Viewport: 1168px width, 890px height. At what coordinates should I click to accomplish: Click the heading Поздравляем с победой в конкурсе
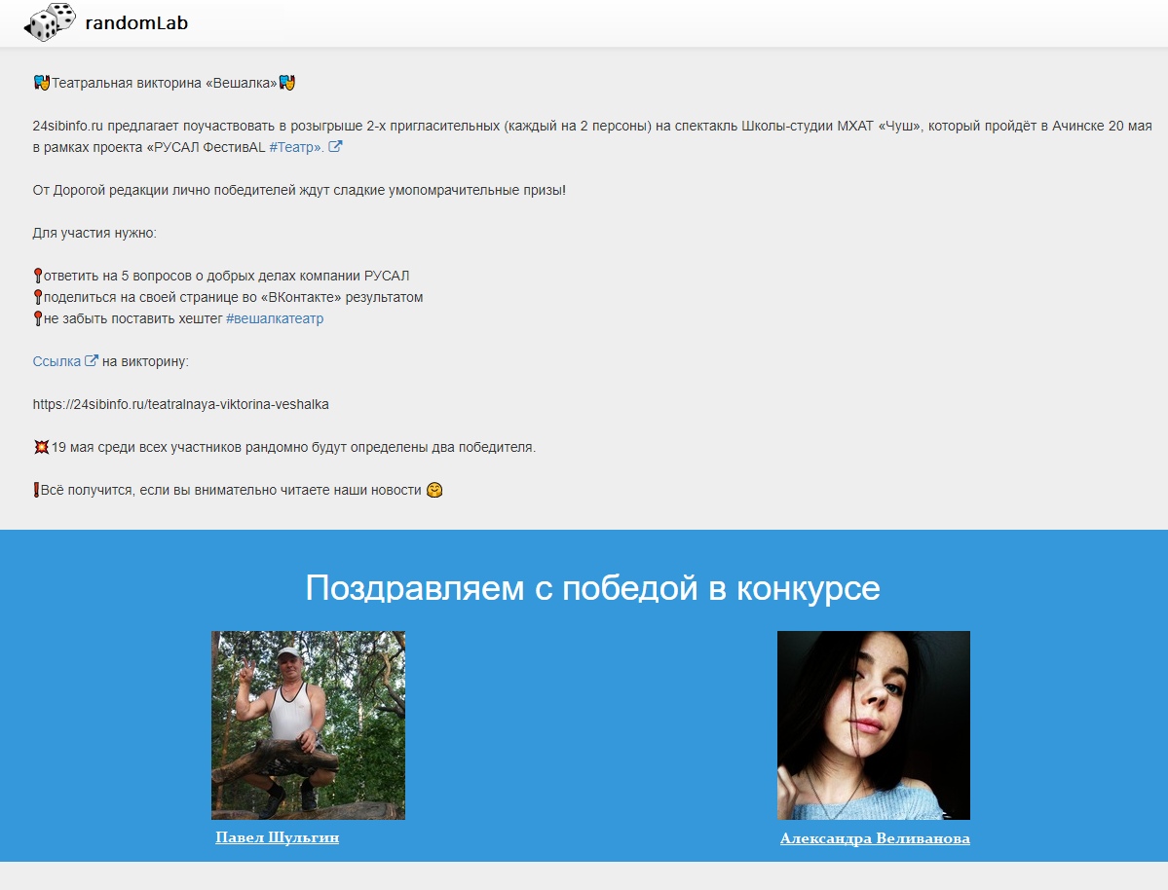coord(593,588)
